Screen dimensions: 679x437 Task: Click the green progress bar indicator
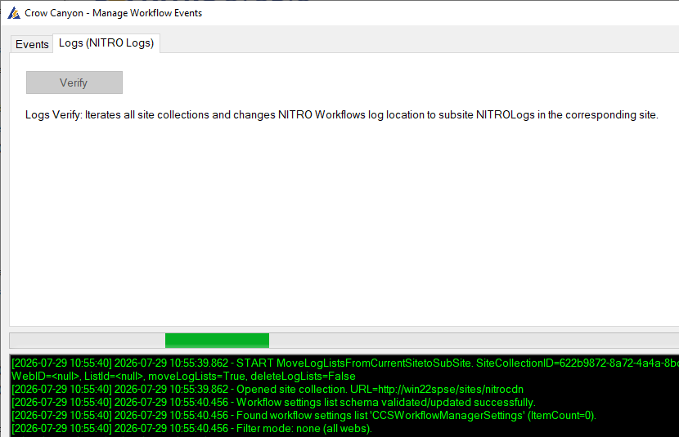217,341
